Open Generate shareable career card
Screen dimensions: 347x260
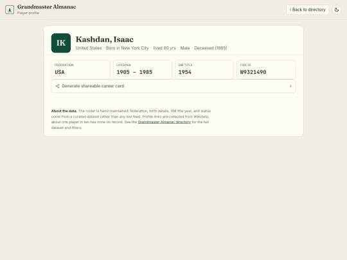pyautogui.click(x=173, y=86)
